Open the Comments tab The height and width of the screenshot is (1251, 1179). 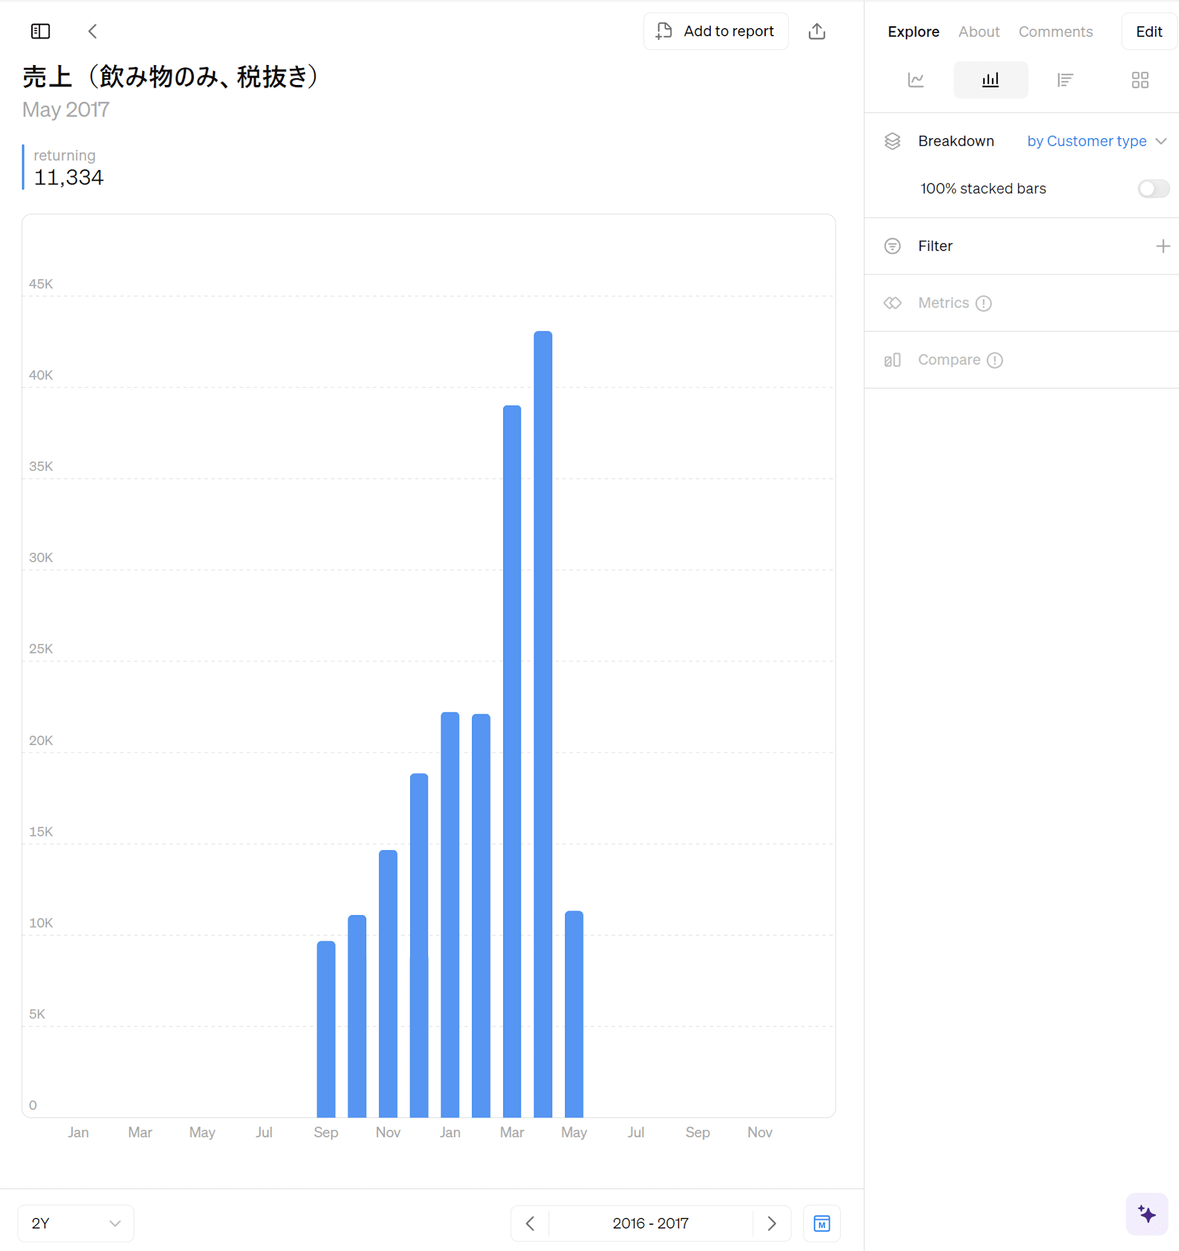pos(1055,31)
